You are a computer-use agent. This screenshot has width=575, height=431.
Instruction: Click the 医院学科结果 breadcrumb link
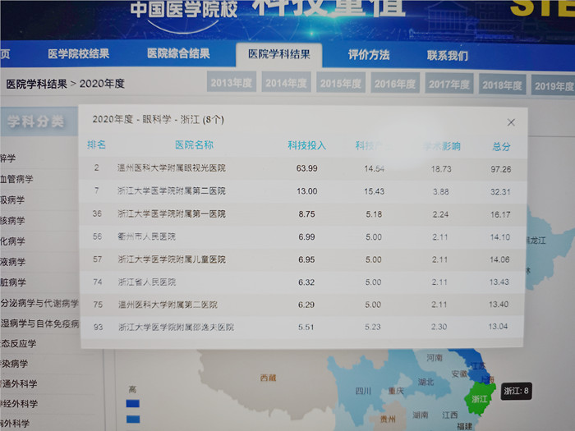[35, 84]
